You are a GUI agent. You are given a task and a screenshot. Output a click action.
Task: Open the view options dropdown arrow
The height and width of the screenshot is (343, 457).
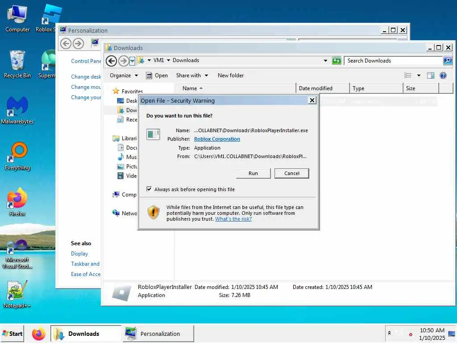(419, 75)
